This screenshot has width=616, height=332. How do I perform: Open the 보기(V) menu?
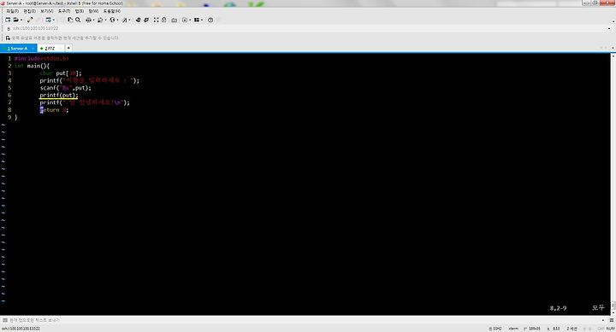tap(47, 11)
